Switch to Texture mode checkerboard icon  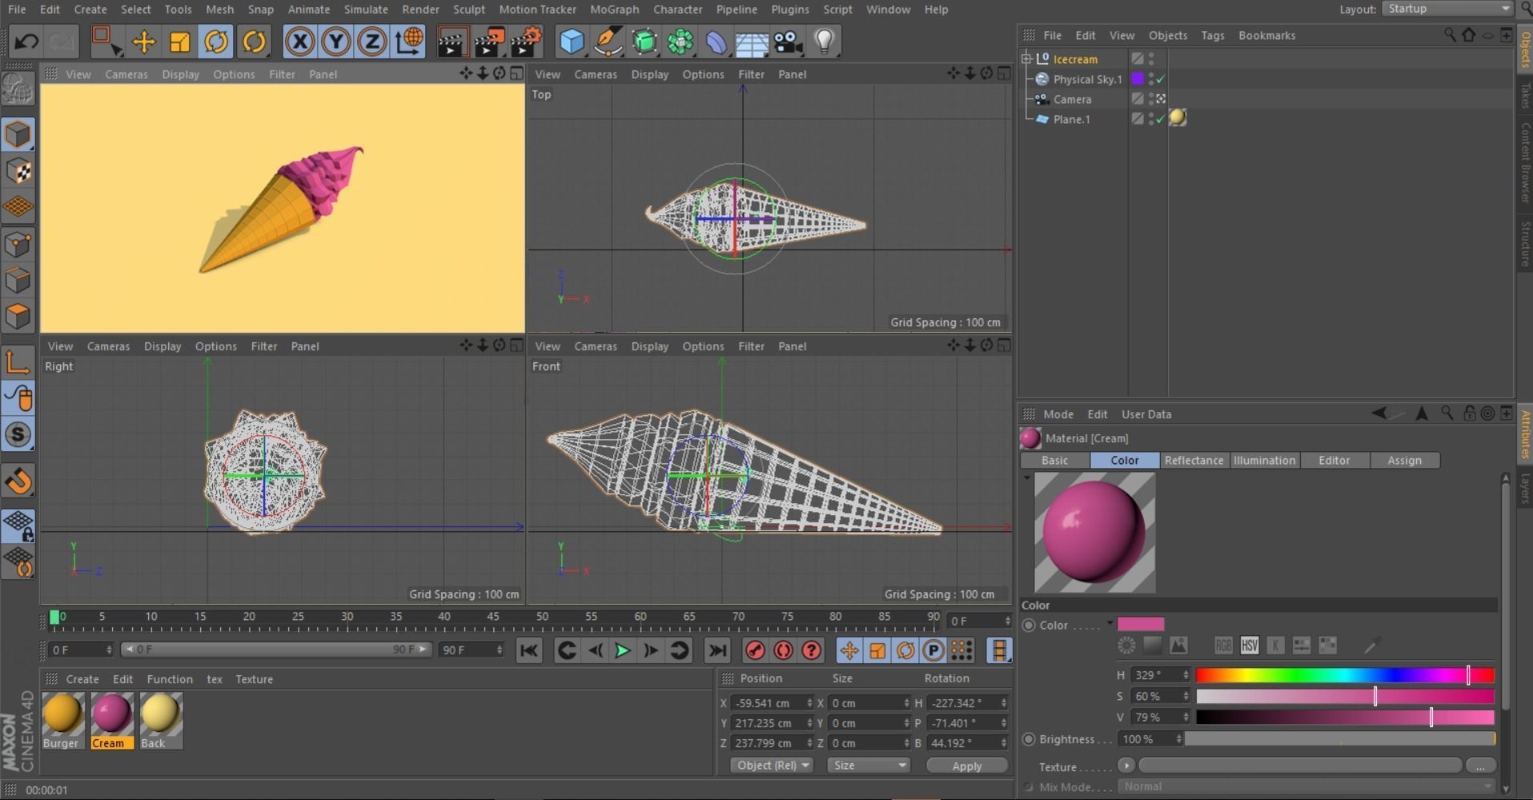[18, 170]
